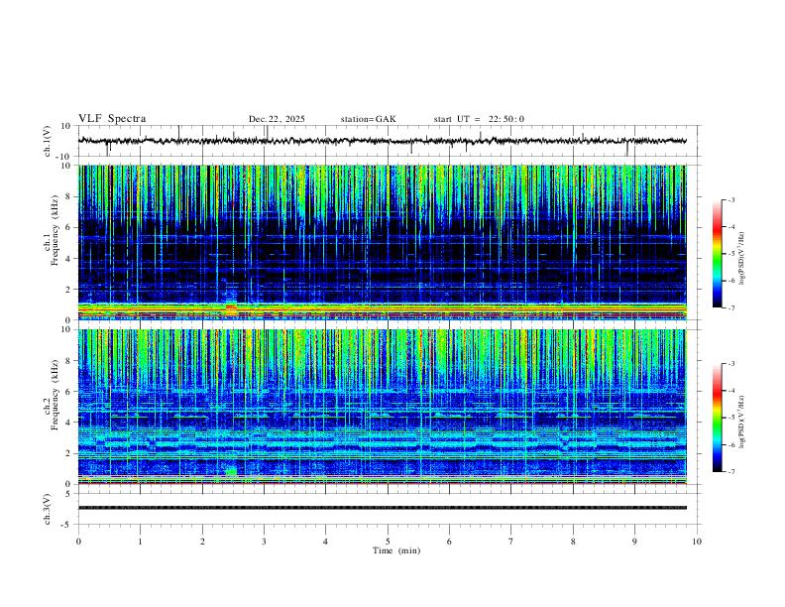Viewport: 785px width, 607px height.
Task: Click the ch.1 spectrogram panel
Action: click(382, 242)
